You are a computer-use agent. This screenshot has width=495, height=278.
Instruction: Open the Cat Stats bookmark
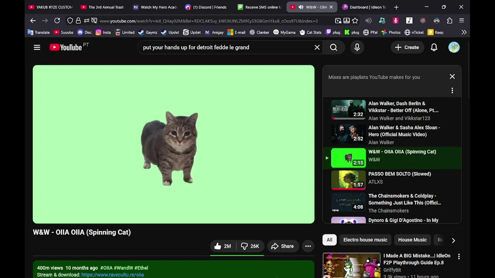click(x=310, y=32)
